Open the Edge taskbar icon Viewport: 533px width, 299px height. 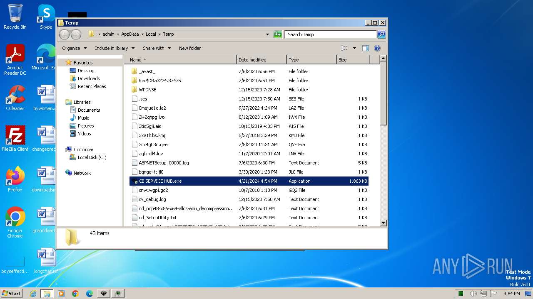click(90, 294)
